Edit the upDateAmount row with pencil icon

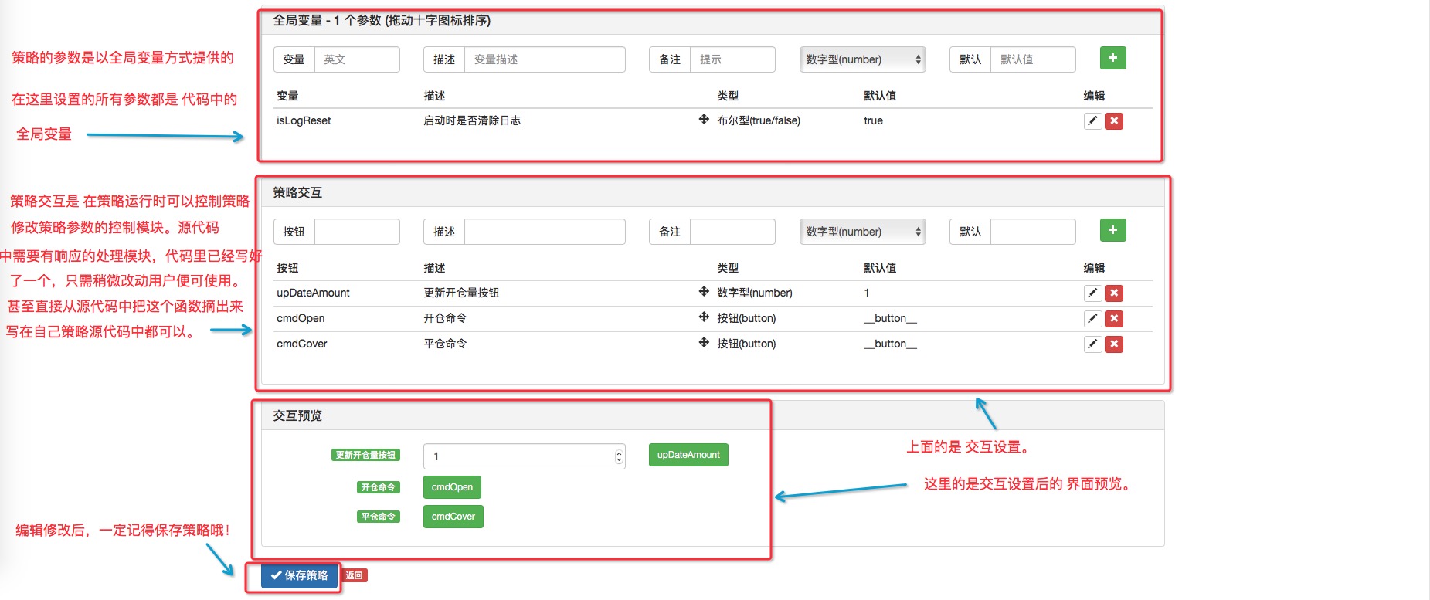tap(1092, 293)
